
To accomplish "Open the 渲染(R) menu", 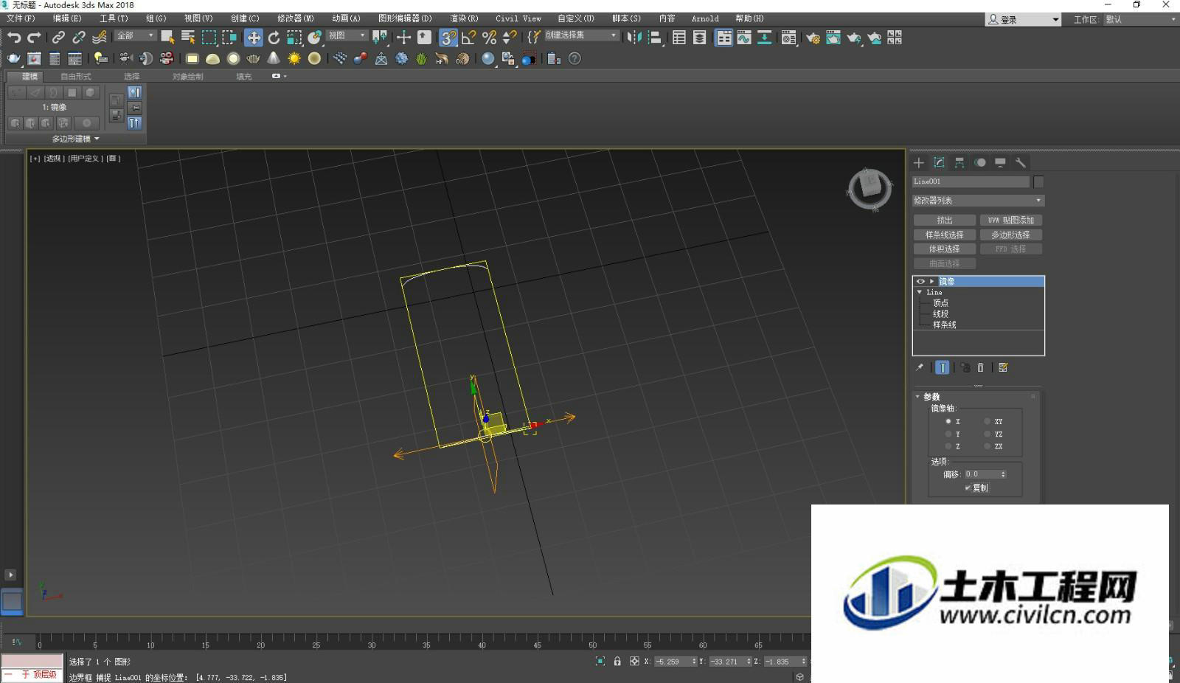I will click(464, 18).
